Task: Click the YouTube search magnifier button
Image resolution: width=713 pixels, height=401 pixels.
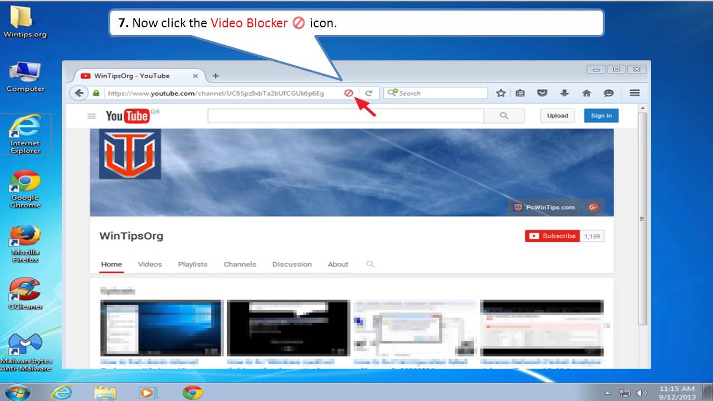Action: (504, 116)
